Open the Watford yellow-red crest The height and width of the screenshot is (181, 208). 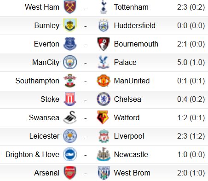pos(103,117)
